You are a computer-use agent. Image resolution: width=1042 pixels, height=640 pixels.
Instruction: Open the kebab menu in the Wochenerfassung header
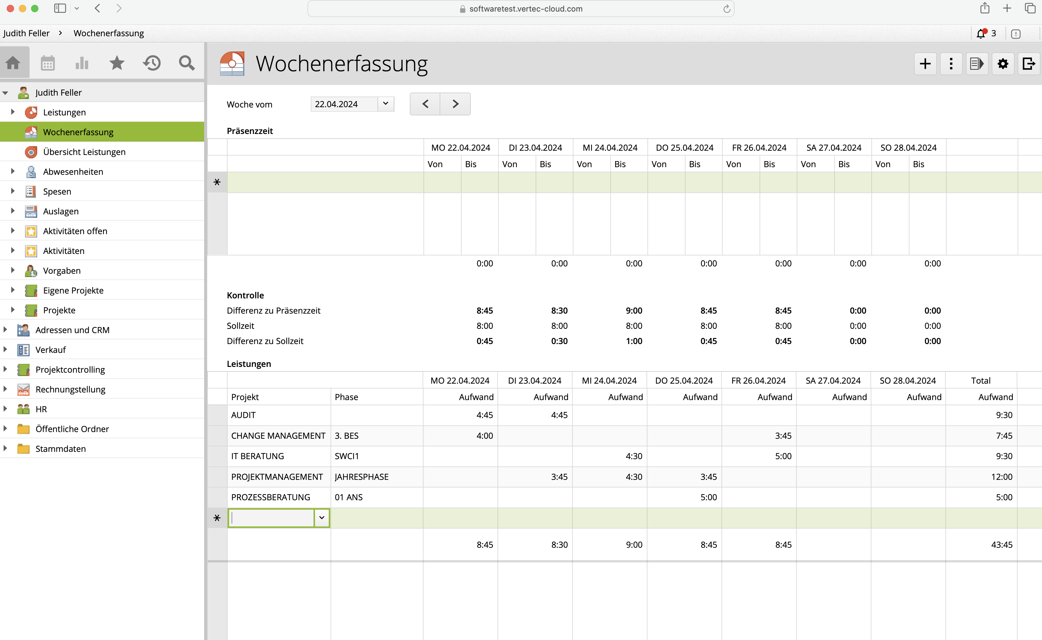coord(951,64)
